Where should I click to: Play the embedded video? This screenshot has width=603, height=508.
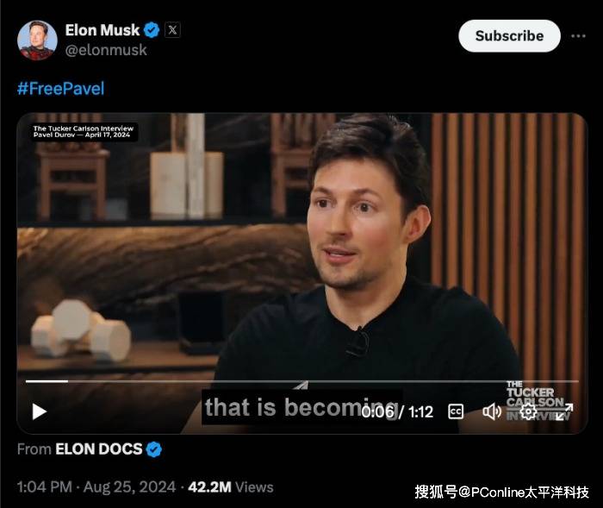40,411
